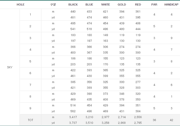Image resolution: width=180 pixels, height=126 pixels.
Task: Select the WHITE tee column header
Action: (106, 5)
